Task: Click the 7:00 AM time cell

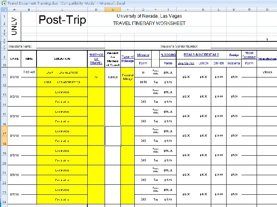Action: click(29, 72)
